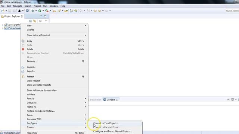Choose Validate in the context menu
This screenshot has width=239, height=134.
click(54, 95)
